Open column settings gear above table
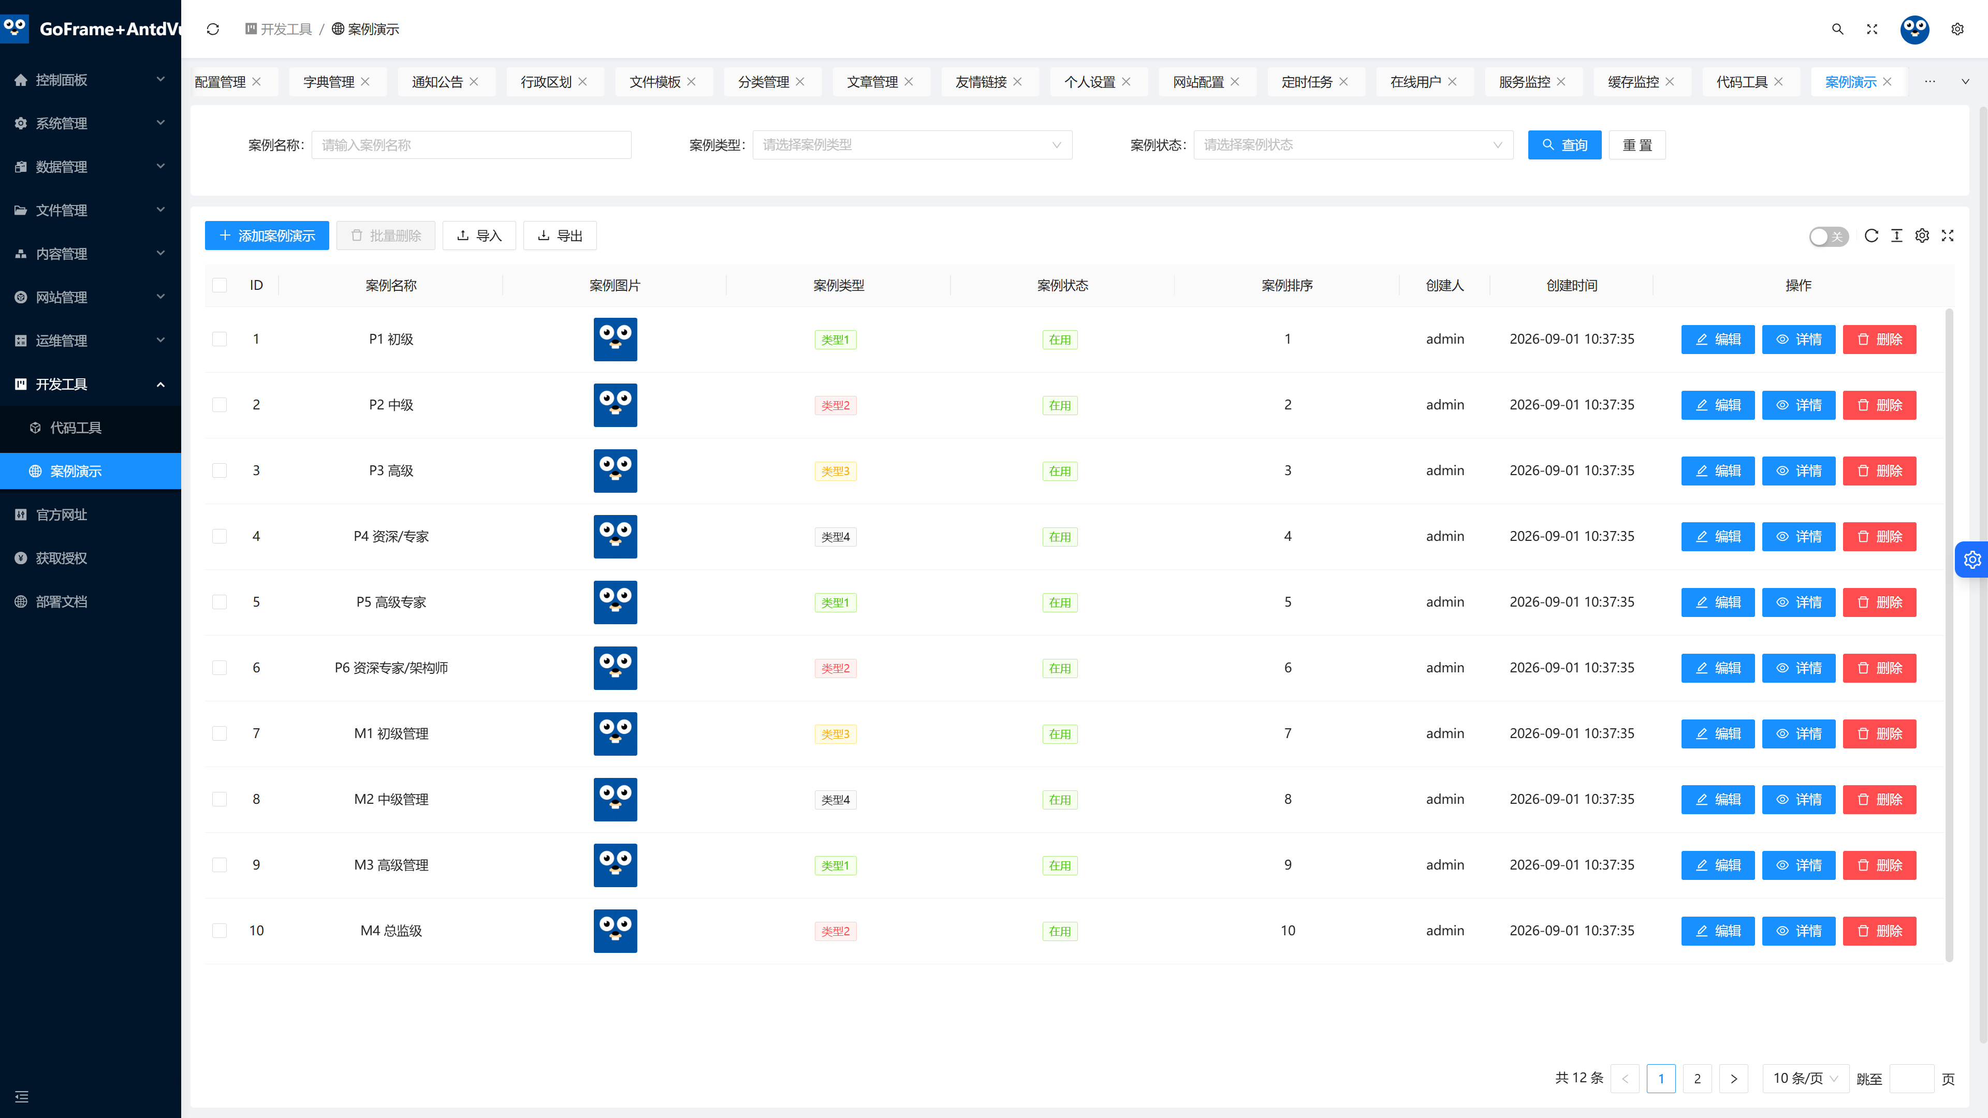This screenshot has height=1118, width=1988. pos(1922,236)
